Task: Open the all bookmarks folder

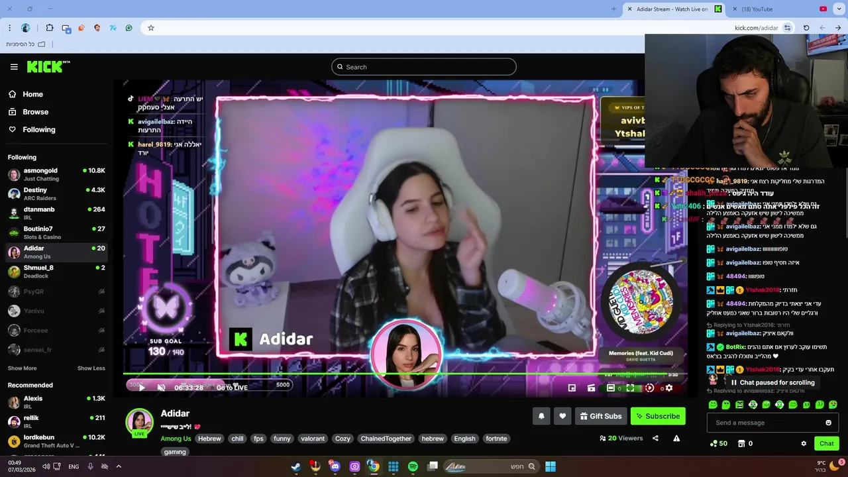Action: point(26,44)
